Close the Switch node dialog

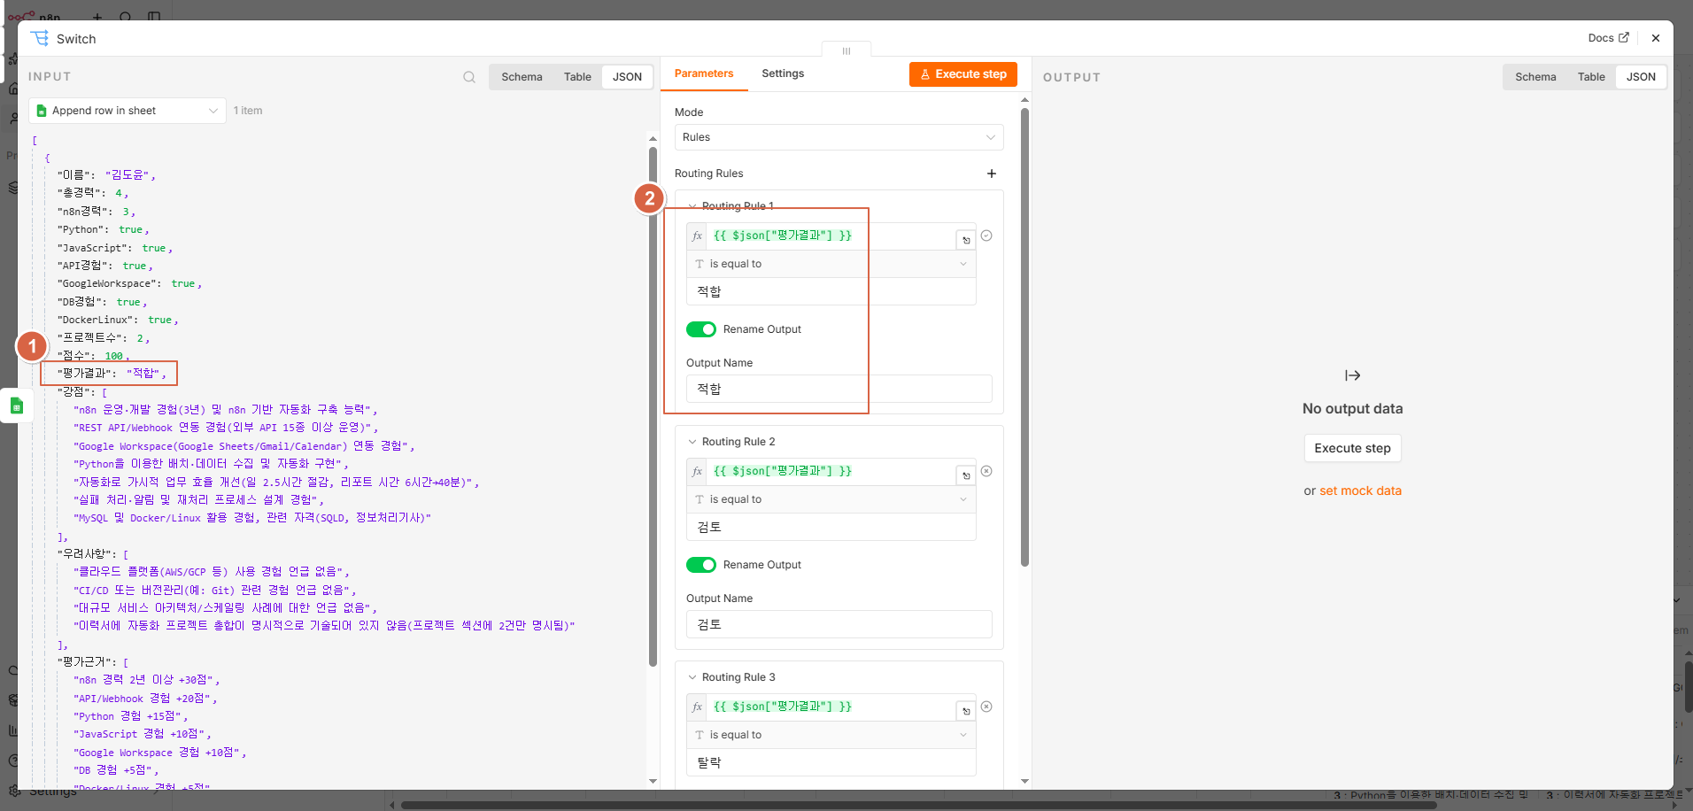[x=1656, y=38]
